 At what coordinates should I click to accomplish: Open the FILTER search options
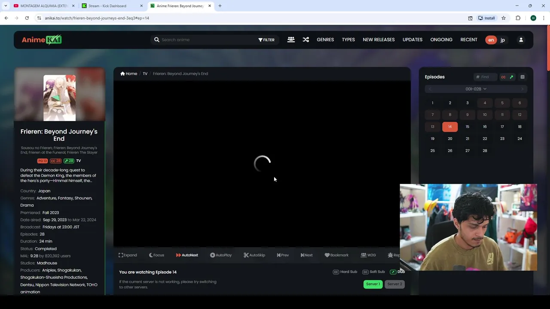[x=266, y=40]
